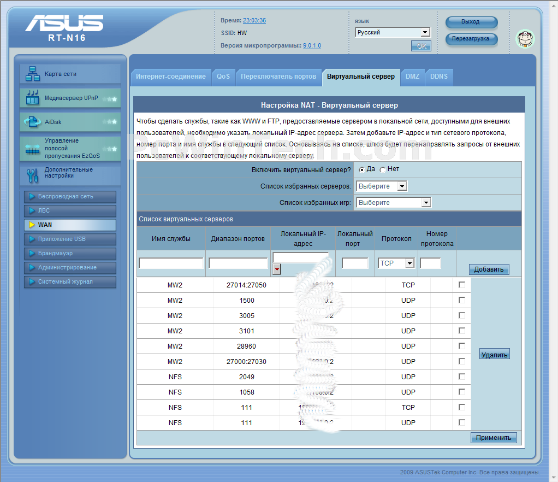558x482 pixels.
Task: Open the firmware version link 9.0.1.0
Action: point(312,45)
